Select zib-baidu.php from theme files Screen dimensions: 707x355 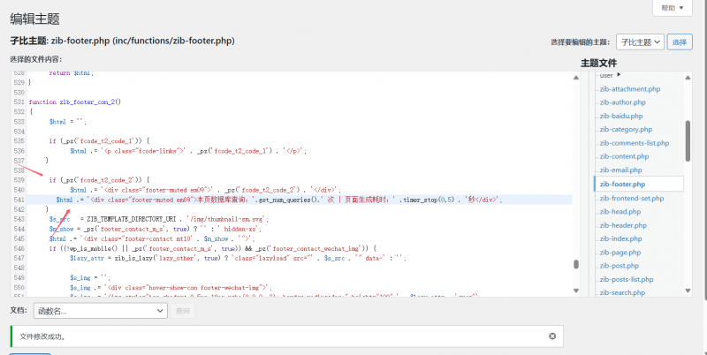622,116
